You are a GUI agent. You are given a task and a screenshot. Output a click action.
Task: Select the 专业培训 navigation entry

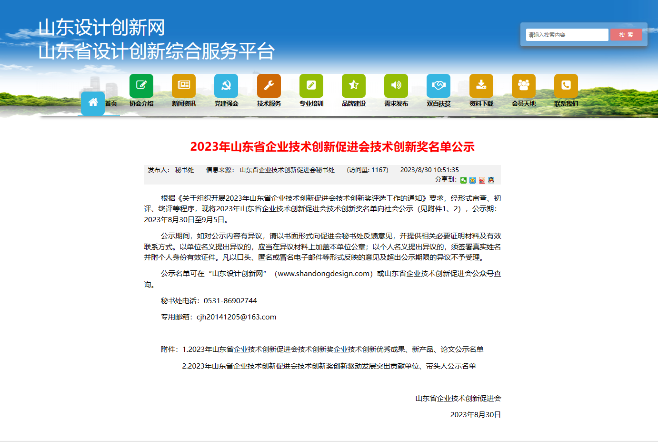(x=311, y=103)
